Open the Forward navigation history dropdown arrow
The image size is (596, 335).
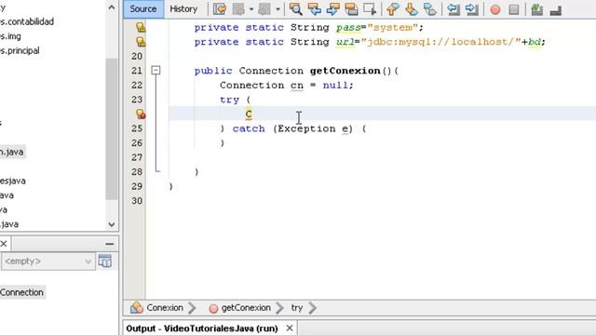pos(278,9)
